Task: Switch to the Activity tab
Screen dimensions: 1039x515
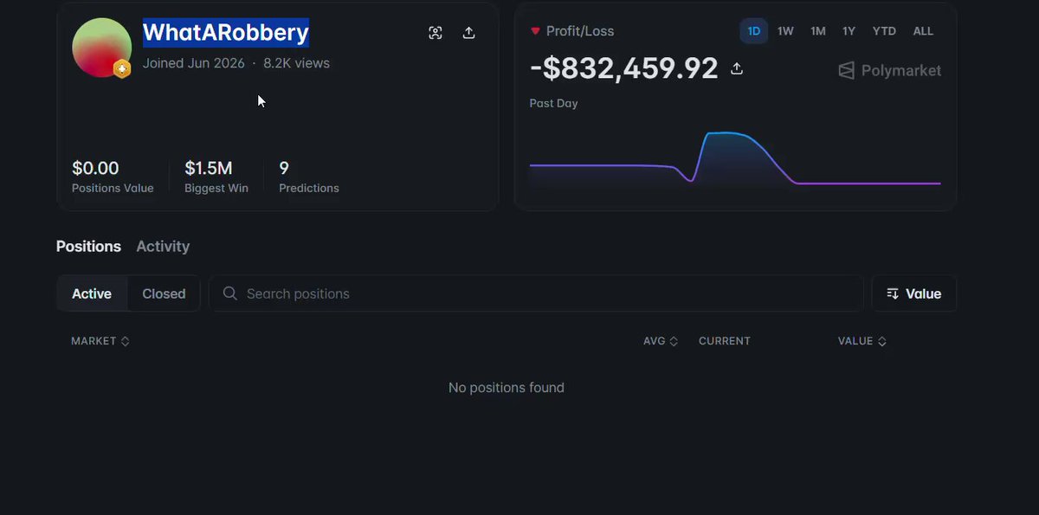Action: (x=163, y=247)
